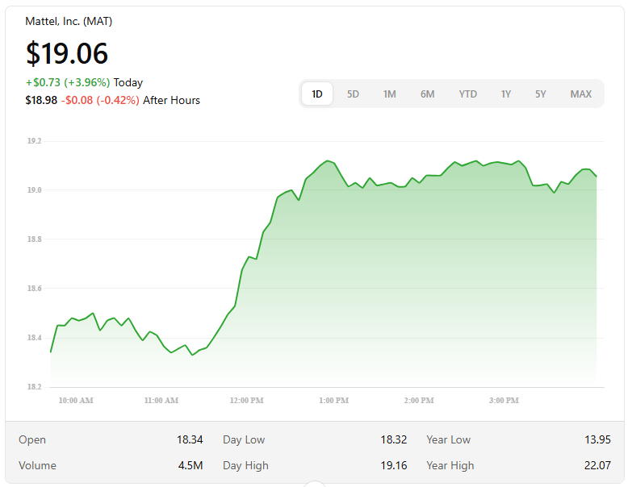
Task: Select the Open value 18.34
Action: tap(190, 439)
